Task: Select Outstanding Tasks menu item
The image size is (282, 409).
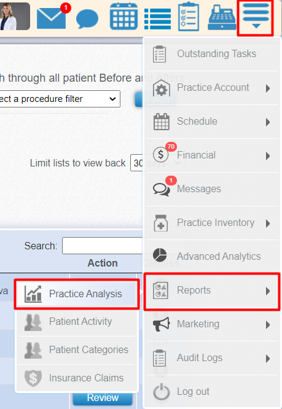Action: click(x=213, y=54)
